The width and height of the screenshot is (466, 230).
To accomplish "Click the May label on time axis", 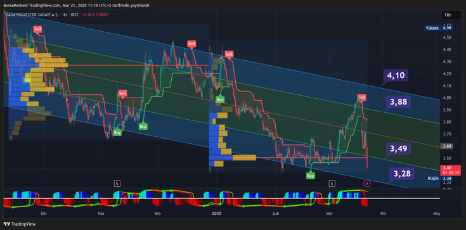I will point(436,214).
